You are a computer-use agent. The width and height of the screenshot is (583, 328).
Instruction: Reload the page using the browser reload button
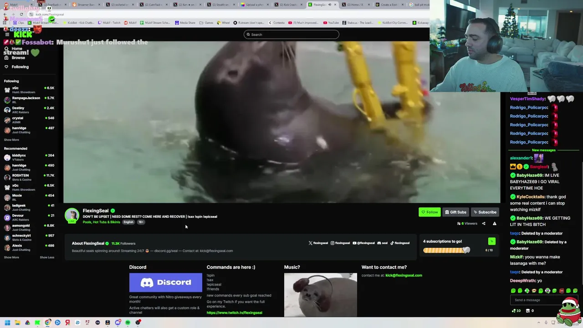21,15
